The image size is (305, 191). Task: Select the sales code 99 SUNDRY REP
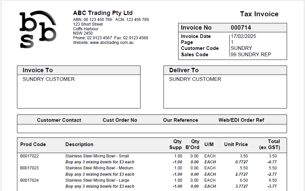[251, 54]
